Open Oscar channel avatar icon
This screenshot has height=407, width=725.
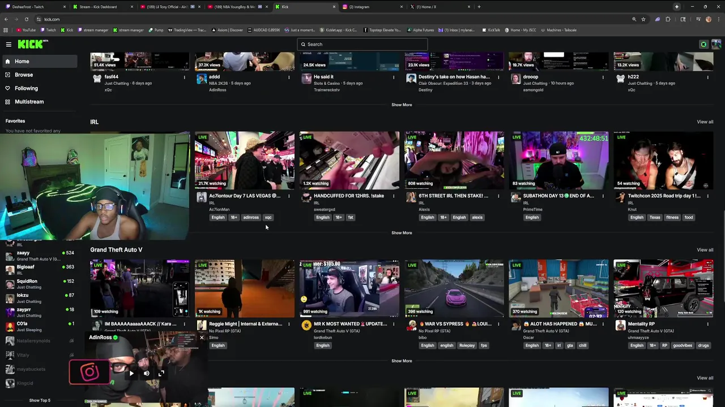pos(515,325)
